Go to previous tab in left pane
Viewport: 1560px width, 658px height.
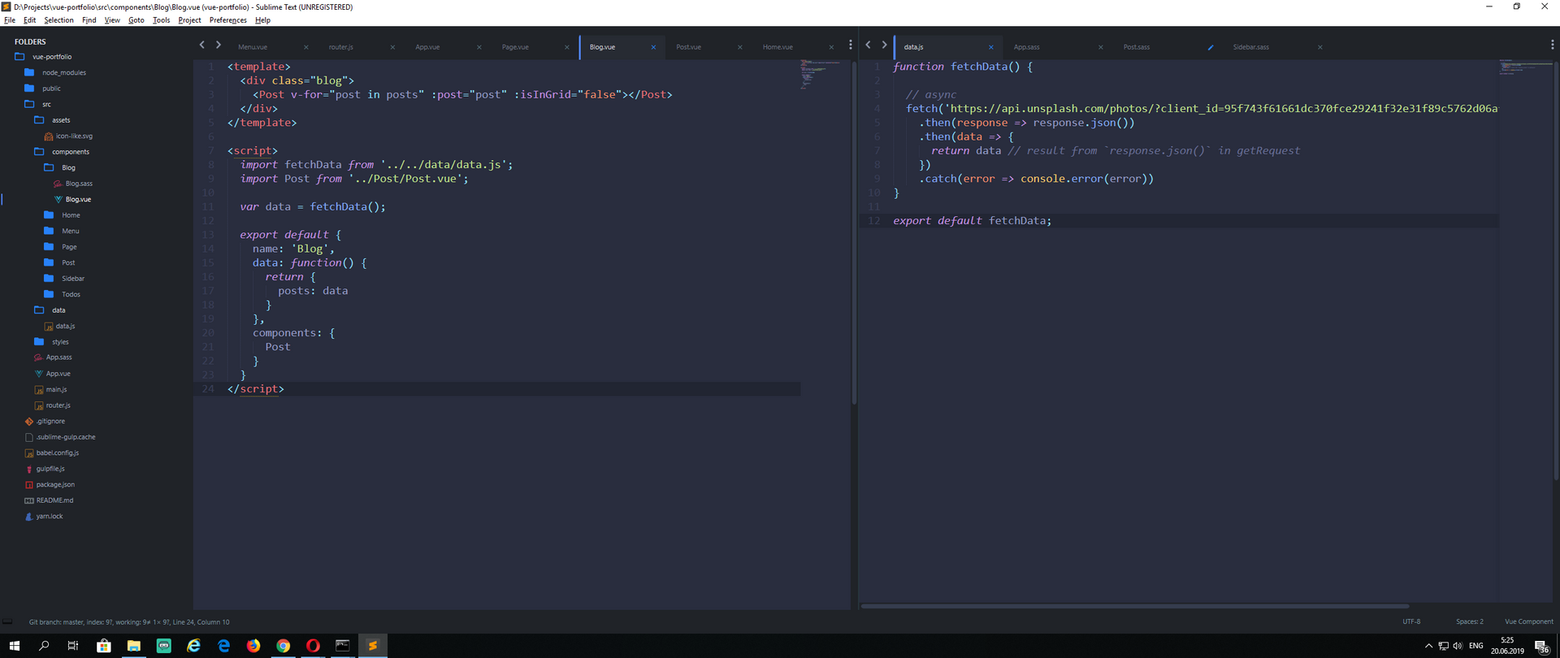[202, 45]
